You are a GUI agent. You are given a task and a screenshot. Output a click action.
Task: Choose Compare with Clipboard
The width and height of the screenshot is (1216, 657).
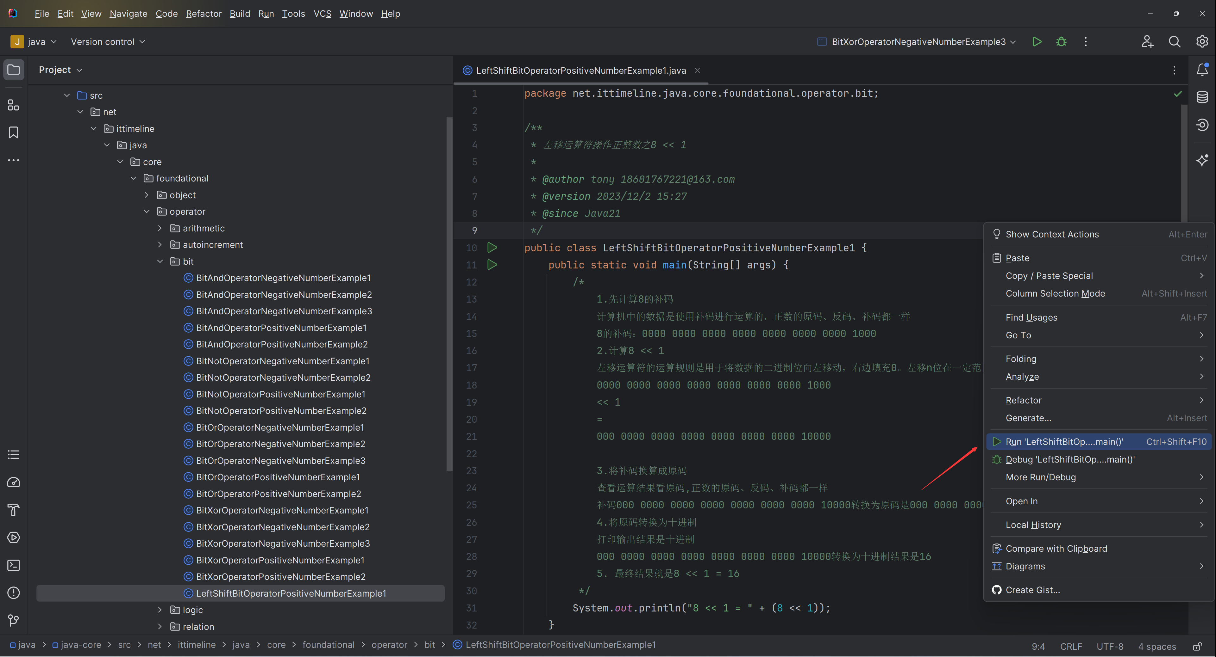coord(1099,549)
